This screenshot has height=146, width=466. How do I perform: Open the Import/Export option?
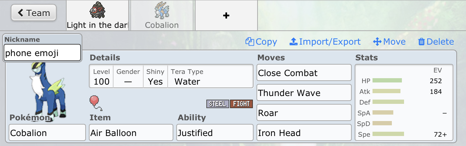[325, 42]
